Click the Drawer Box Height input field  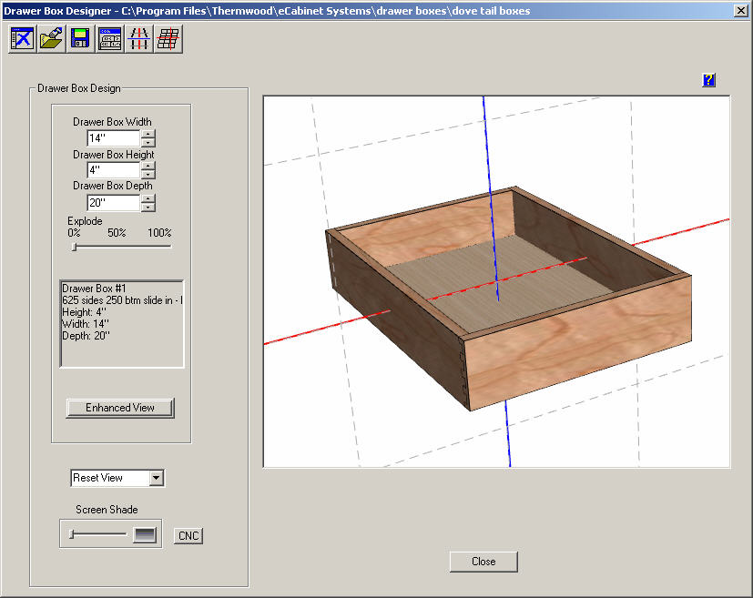[113, 170]
